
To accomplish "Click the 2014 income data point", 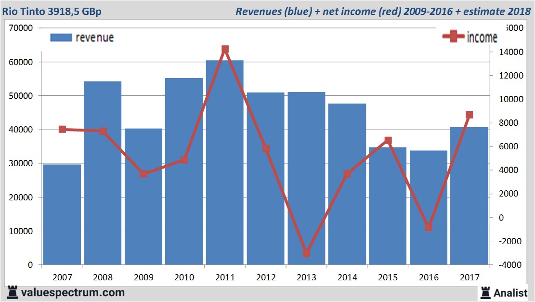I will [347, 174].
